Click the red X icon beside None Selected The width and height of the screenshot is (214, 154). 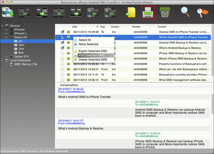click(76, 44)
